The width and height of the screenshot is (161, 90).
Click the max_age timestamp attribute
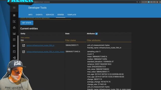tap(106, 77)
